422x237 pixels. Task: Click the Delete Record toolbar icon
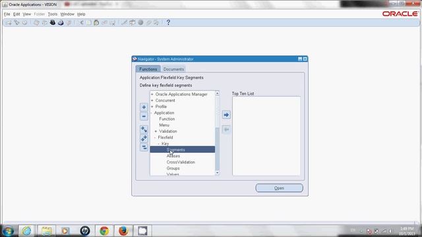[x=113, y=23]
